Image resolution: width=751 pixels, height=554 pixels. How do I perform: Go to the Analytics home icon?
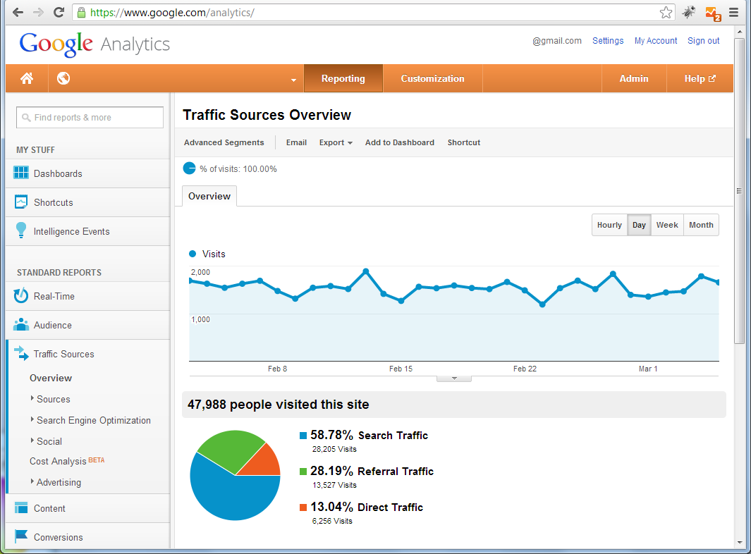tap(27, 78)
